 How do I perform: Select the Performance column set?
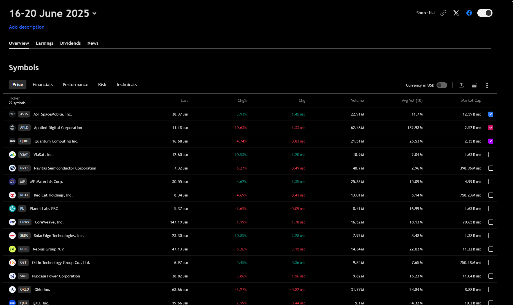[75, 85]
